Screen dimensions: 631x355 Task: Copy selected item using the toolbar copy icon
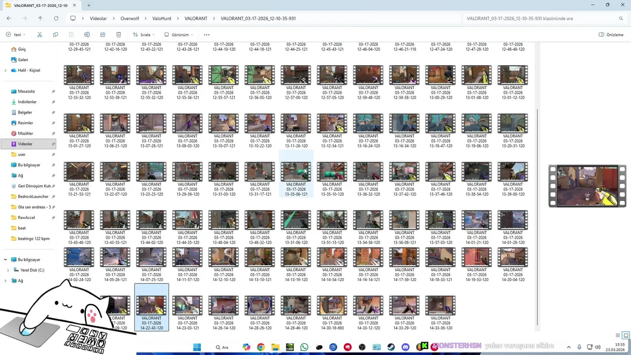[55, 35]
